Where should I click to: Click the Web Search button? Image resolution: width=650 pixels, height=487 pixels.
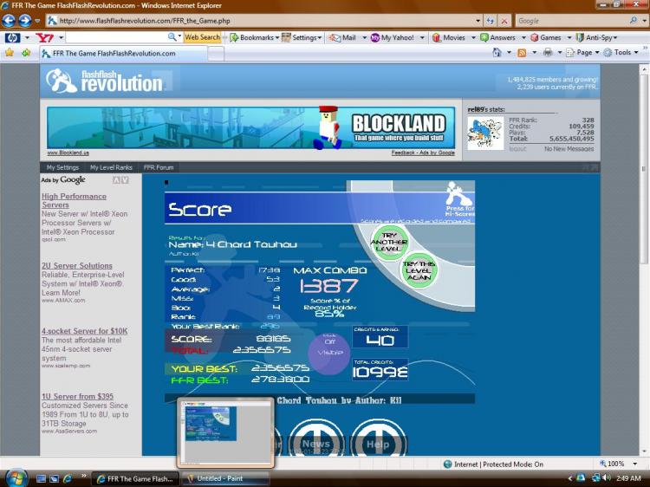coord(202,37)
